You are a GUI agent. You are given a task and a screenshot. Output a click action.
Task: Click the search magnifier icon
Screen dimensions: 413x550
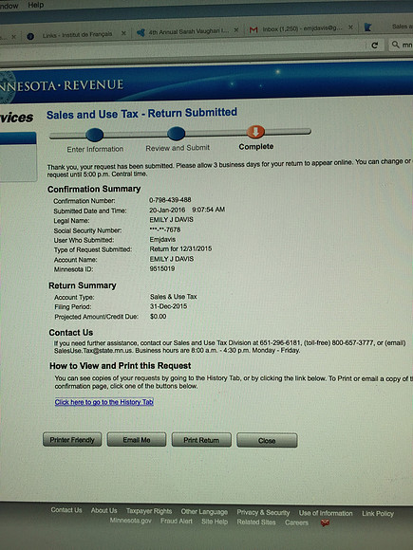(x=396, y=45)
